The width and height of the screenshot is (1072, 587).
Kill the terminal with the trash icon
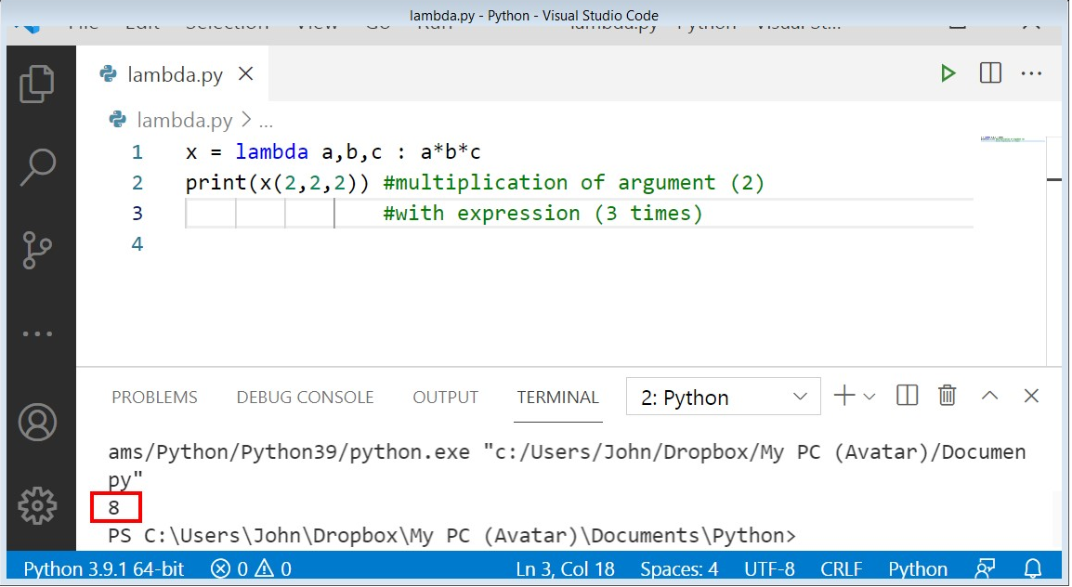[x=947, y=396]
